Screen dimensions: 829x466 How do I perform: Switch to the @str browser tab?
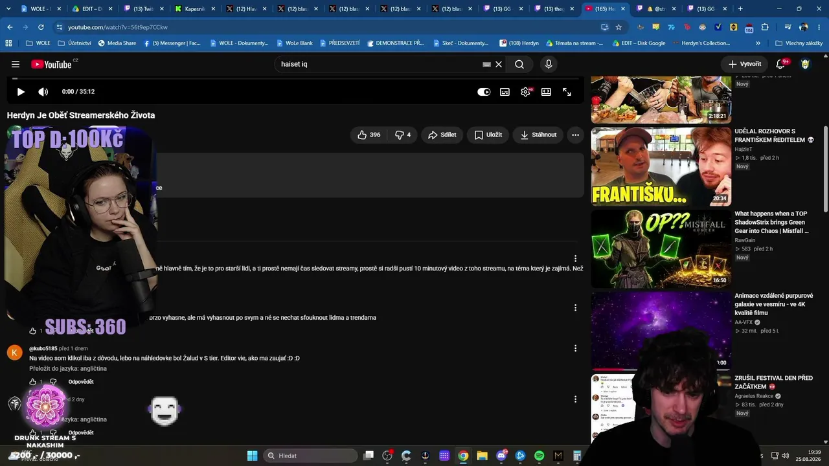[x=656, y=9]
